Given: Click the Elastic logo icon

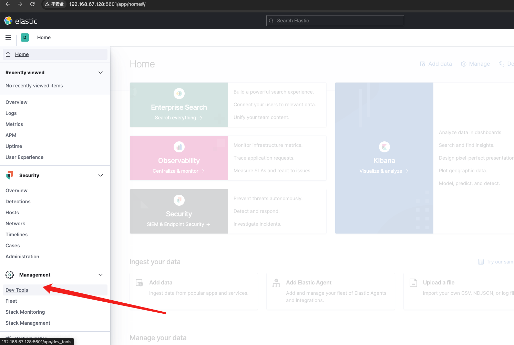Looking at the screenshot, I should (8, 21).
